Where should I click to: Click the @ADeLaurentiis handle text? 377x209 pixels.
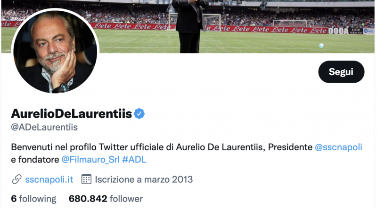(44, 127)
